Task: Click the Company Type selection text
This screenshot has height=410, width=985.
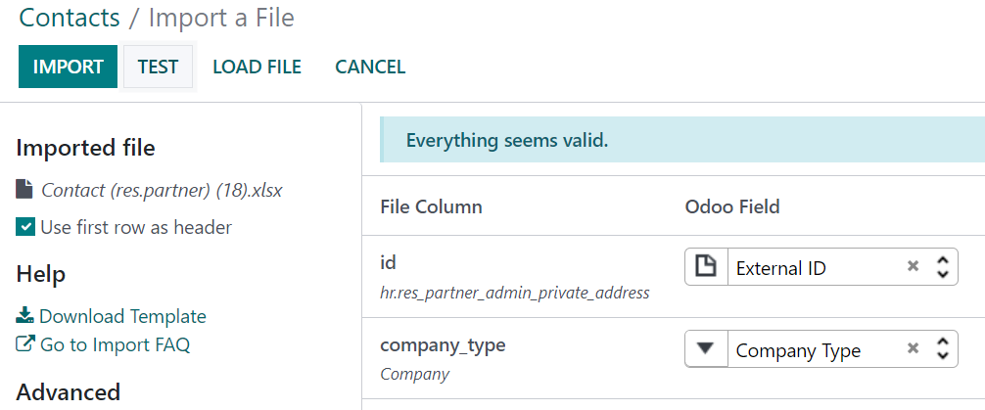Action: [798, 350]
